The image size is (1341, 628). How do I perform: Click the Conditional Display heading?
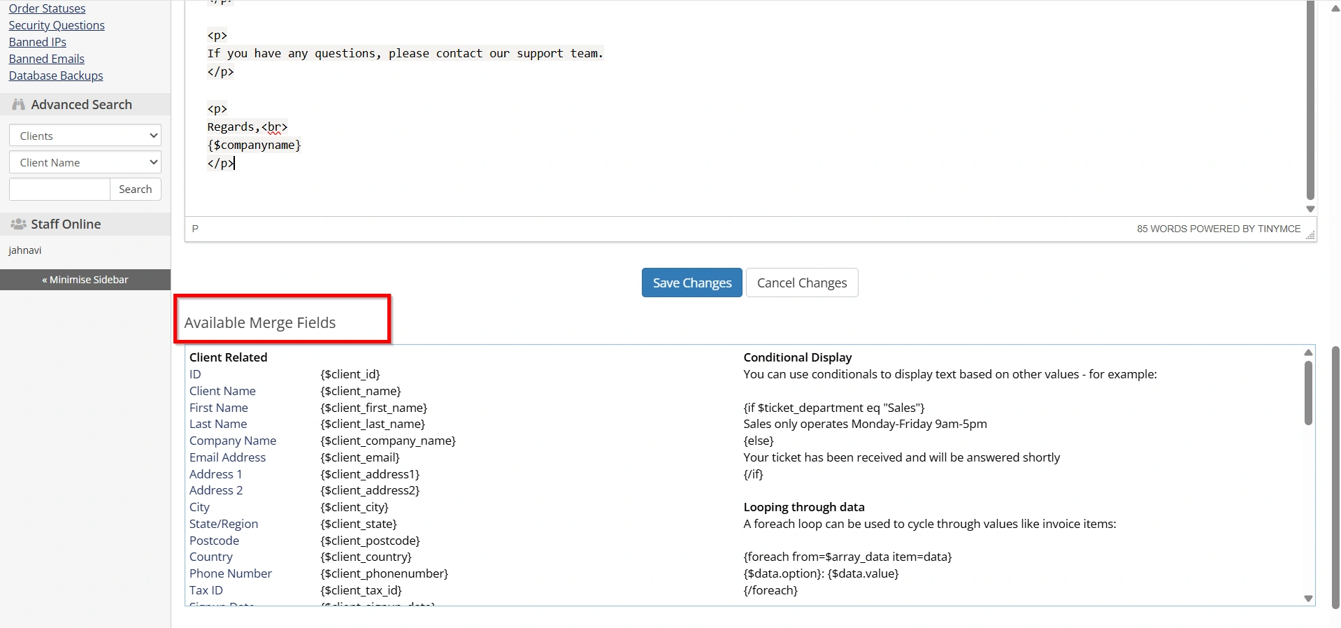click(x=798, y=357)
